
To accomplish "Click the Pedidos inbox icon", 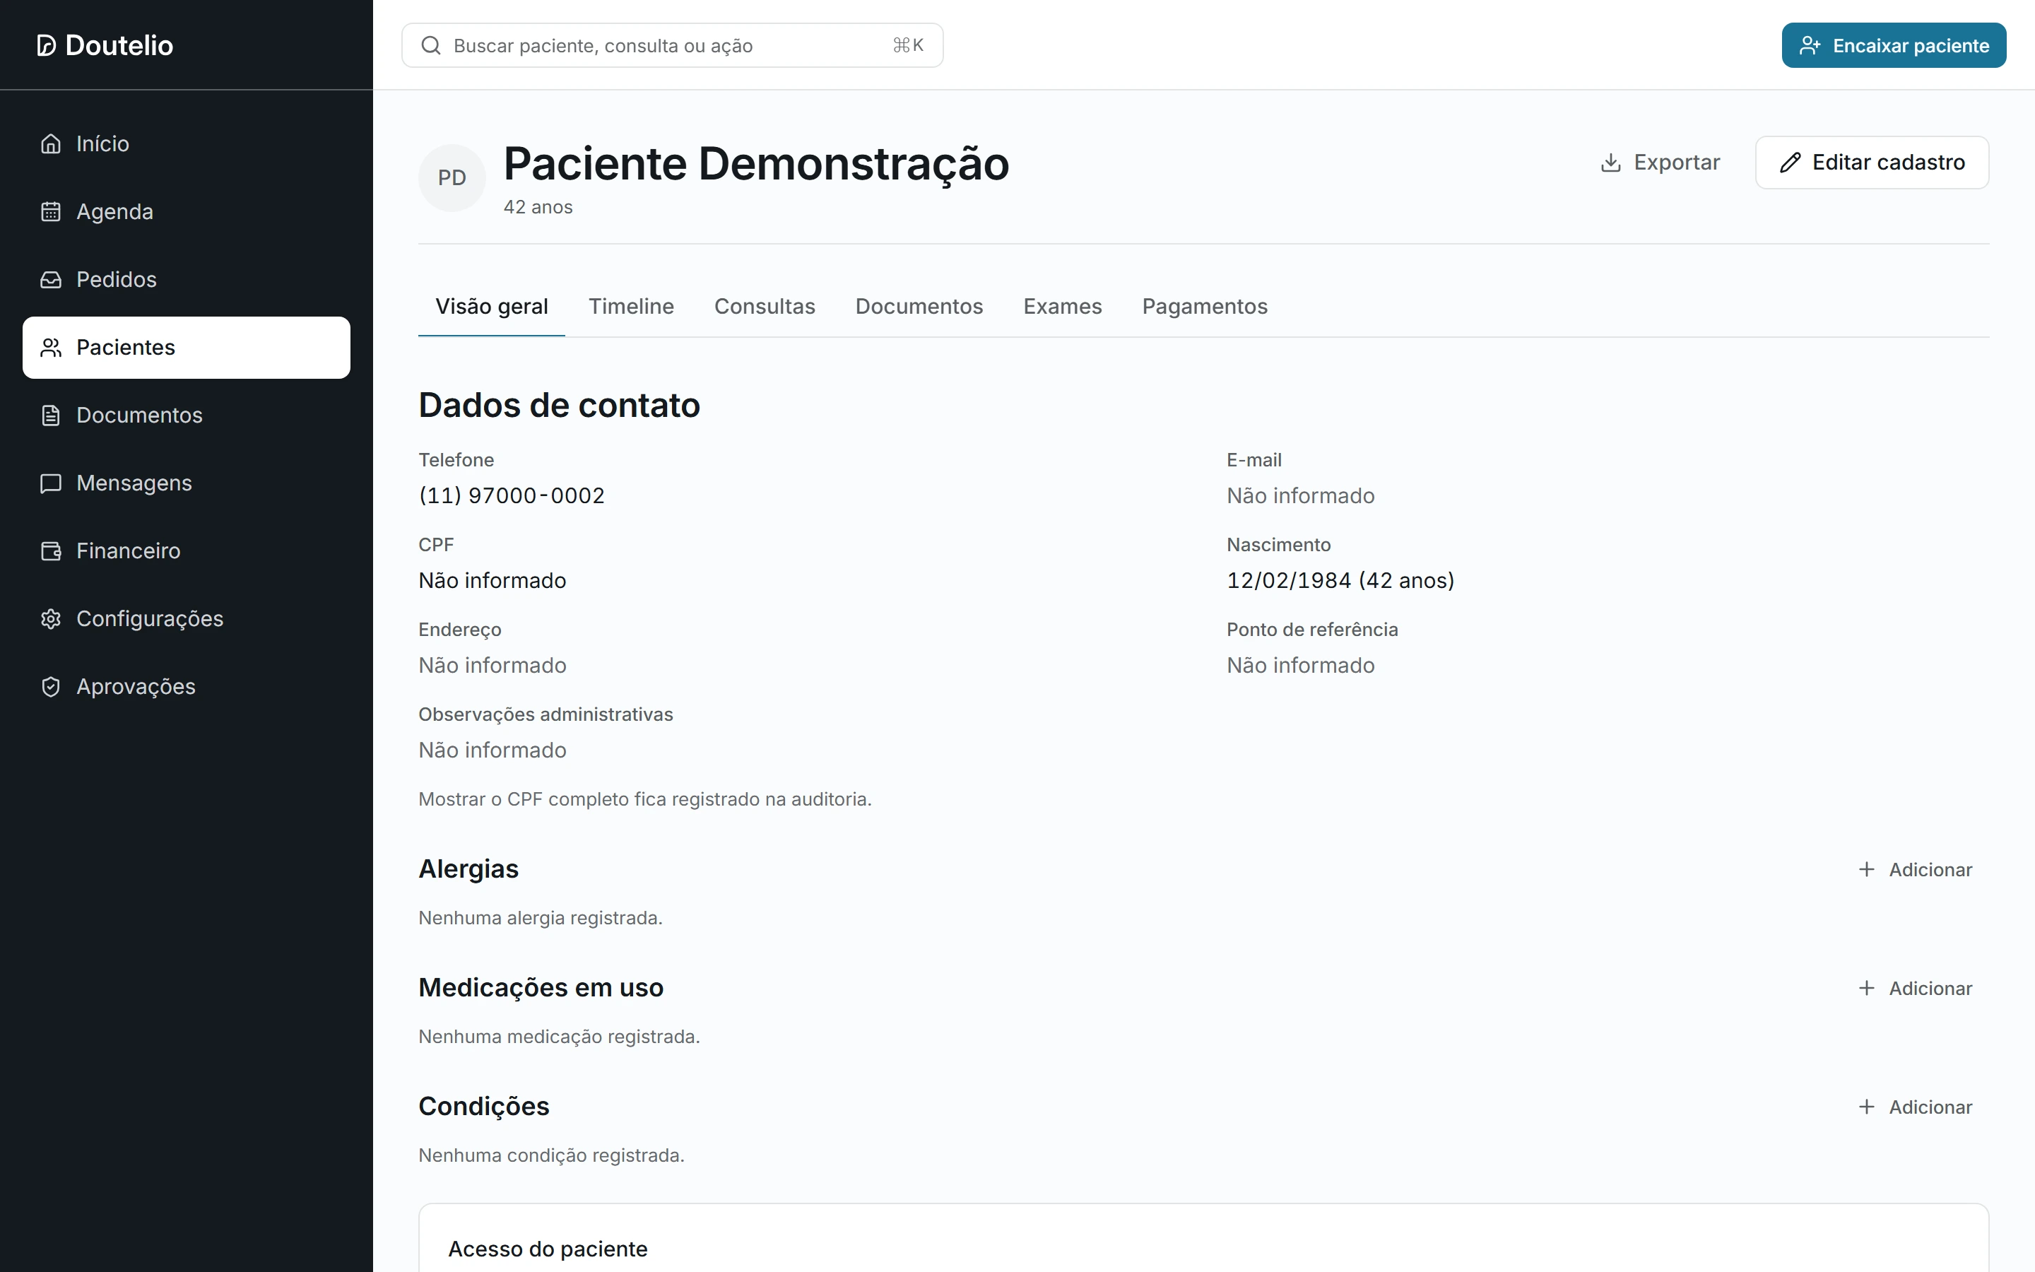I will coord(52,279).
